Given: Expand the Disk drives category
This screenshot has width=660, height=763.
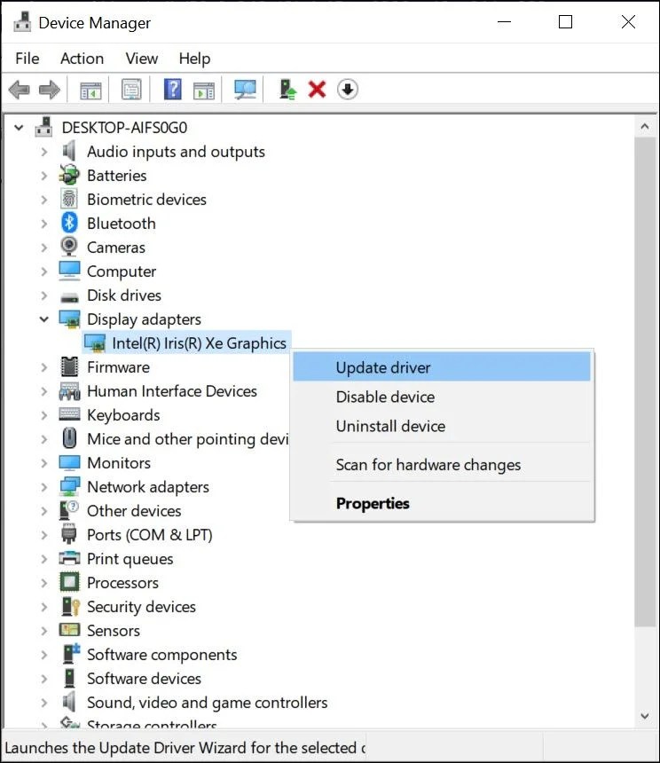Looking at the screenshot, I should click(x=43, y=295).
